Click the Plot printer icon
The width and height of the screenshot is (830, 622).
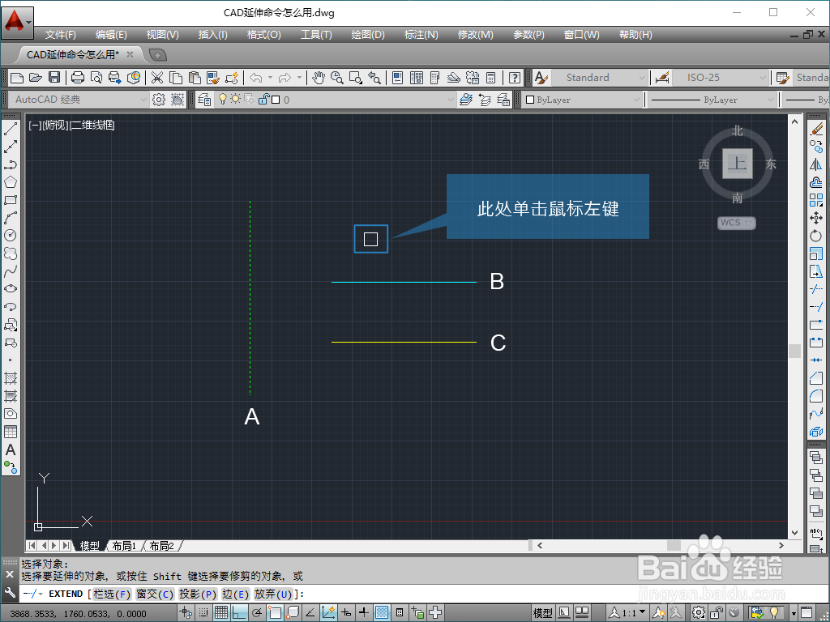tap(78, 78)
